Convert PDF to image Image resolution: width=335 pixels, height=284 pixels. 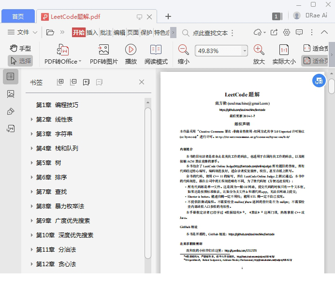coord(103,54)
